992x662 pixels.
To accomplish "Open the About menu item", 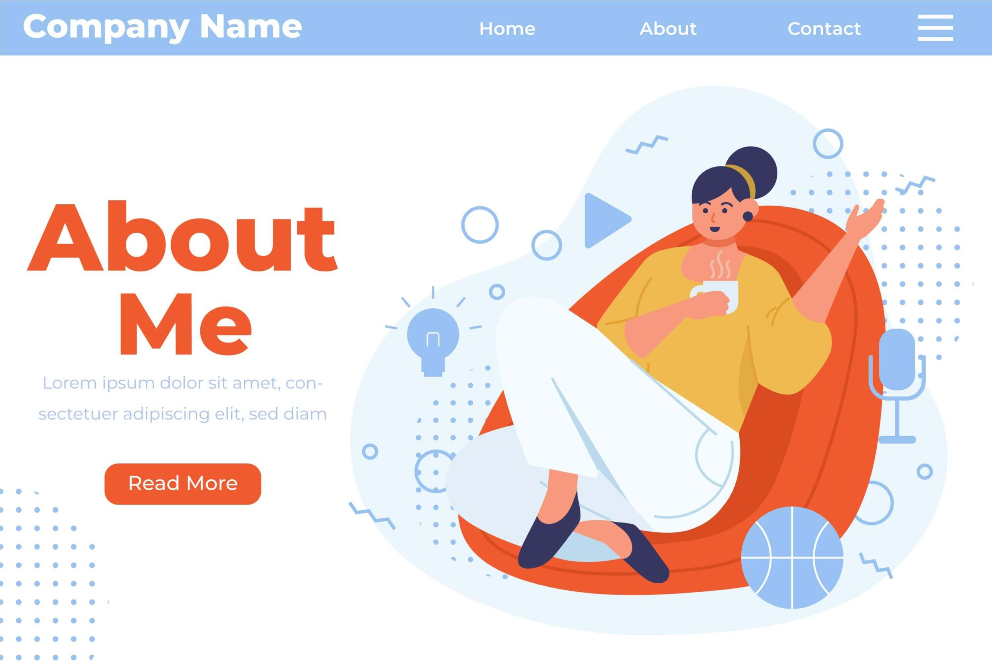I will [668, 29].
